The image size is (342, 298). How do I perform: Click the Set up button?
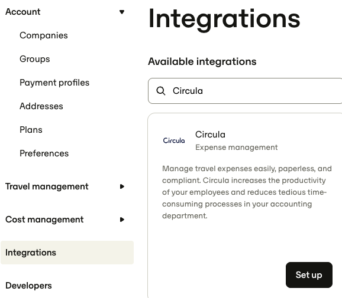(x=309, y=275)
